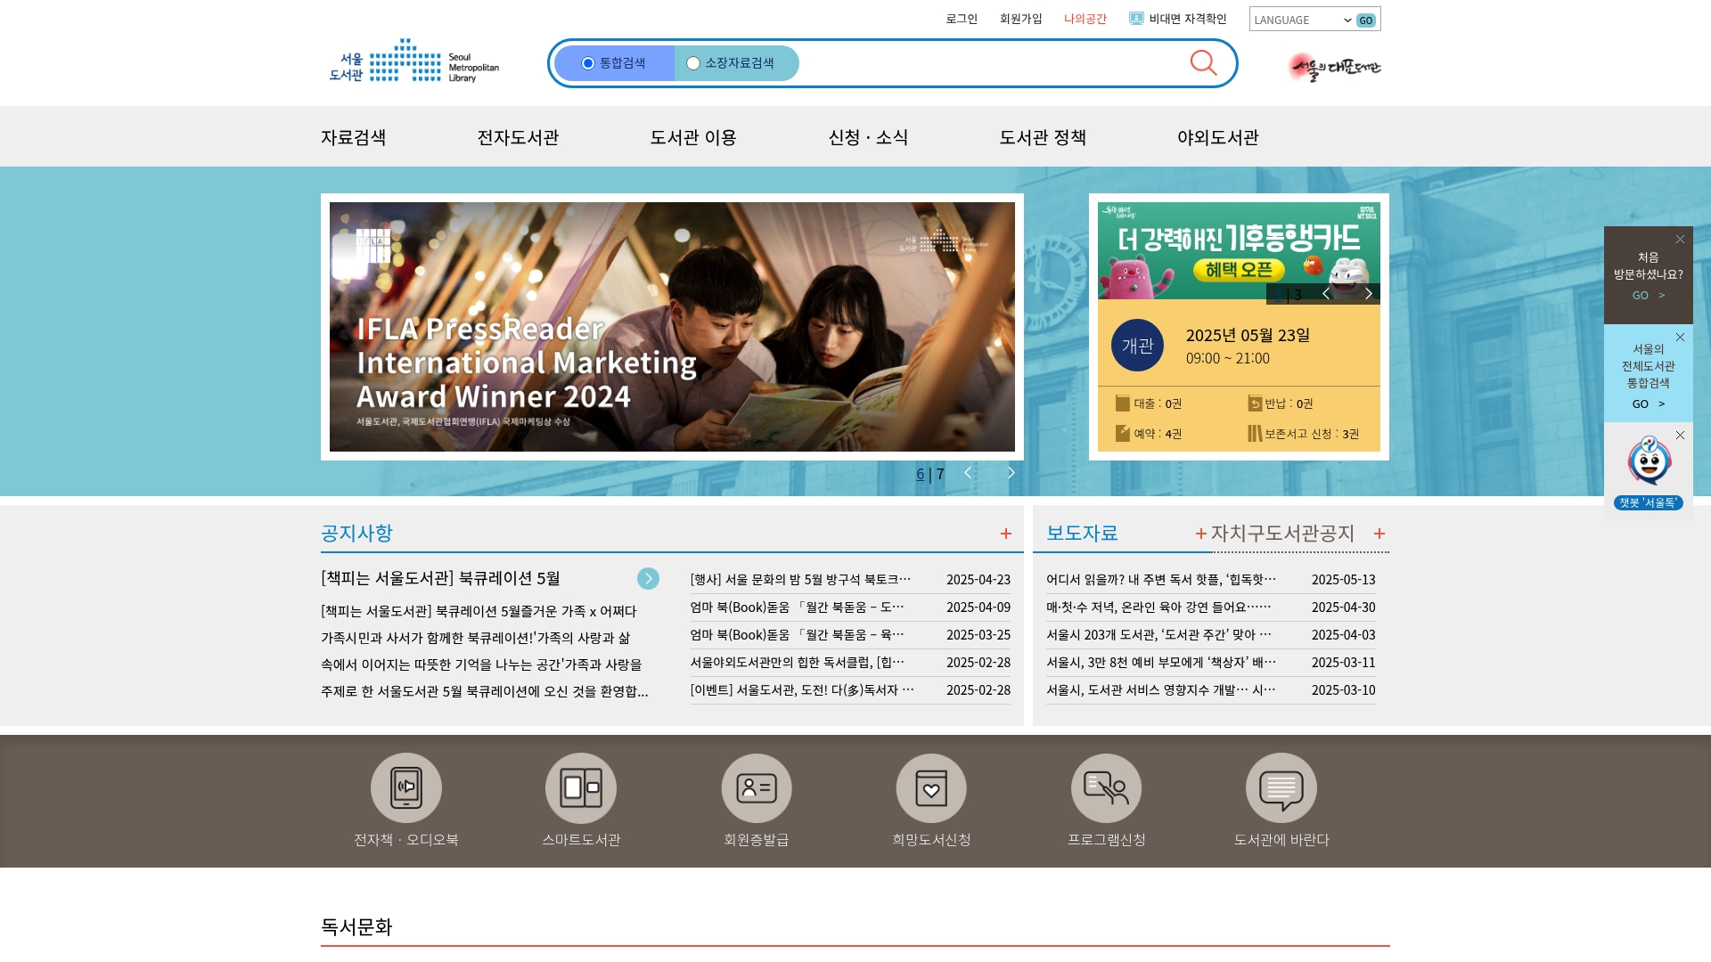
Task: Open the 스마트도서관 icon
Action: tap(581, 787)
